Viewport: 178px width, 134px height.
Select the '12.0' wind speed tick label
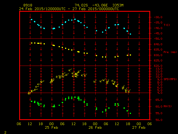159,71
